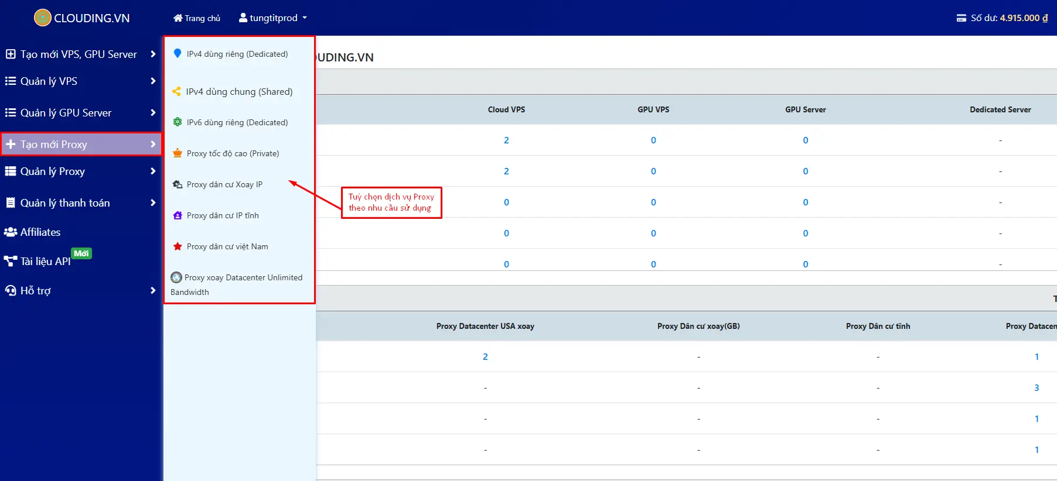The width and height of the screenshot is (1057, 481).
Task: Go to Trang chủ
Action: 197,18
